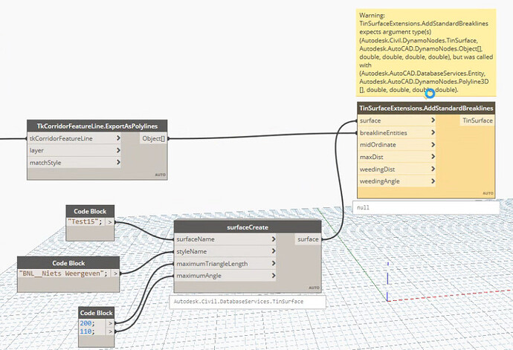Click the breaklineEntities input port
This screenshot has height=350, width=513.
coord(397,132)
